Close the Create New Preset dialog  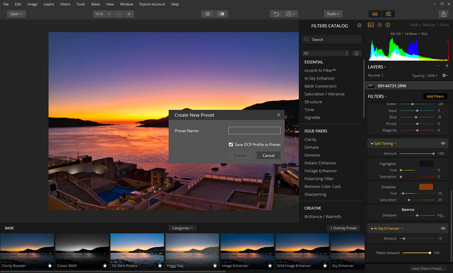pos(278,115)
